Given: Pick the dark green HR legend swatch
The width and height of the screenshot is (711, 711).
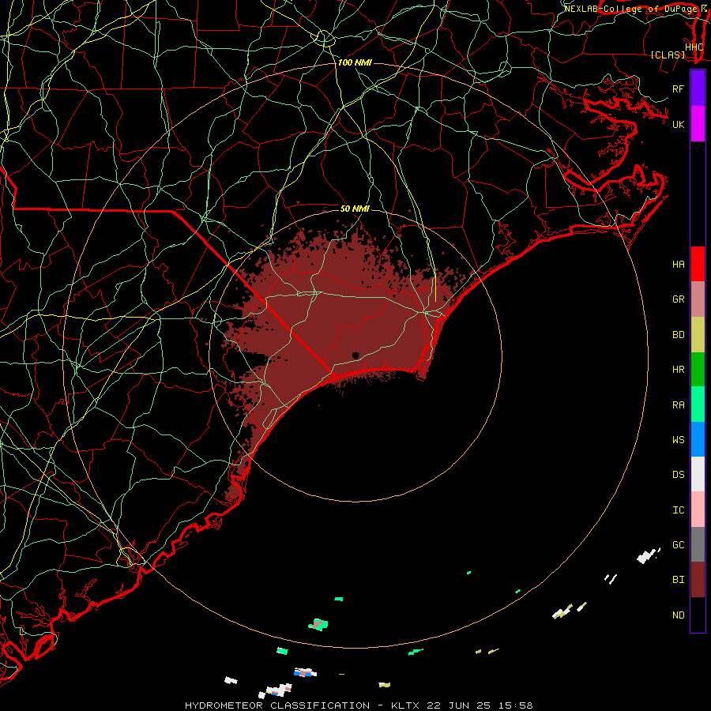Looking at the screenshot, I should coord(698,370).
